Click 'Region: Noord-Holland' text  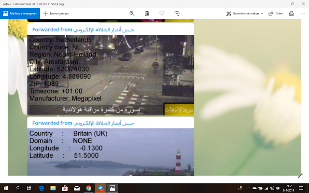pyautogui.click(x=63, y=55)
